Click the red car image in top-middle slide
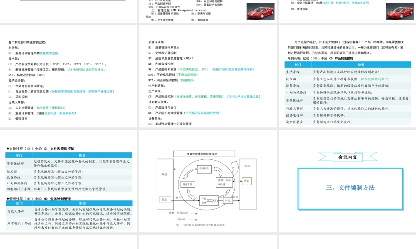 (x=260, y=11)
